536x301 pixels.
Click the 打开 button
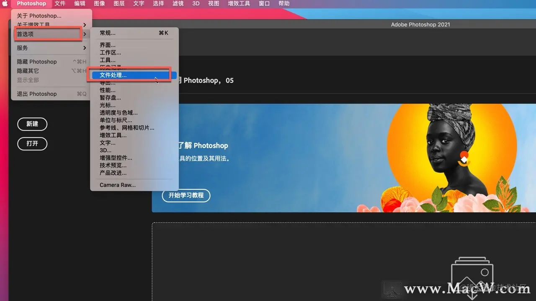click(32, 143)
